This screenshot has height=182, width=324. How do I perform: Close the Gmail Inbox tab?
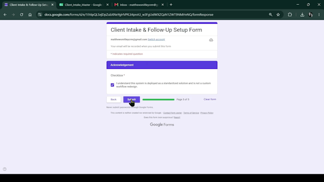(162, 5)
